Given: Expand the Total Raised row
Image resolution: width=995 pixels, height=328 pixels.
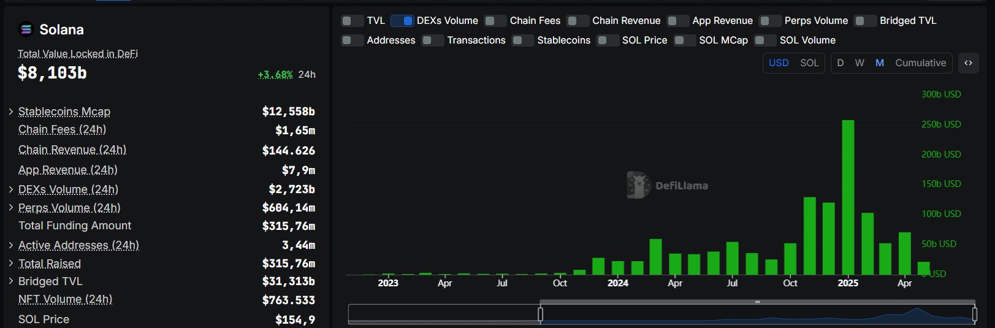Looking at the screenshot, I should tap(11, 264).
